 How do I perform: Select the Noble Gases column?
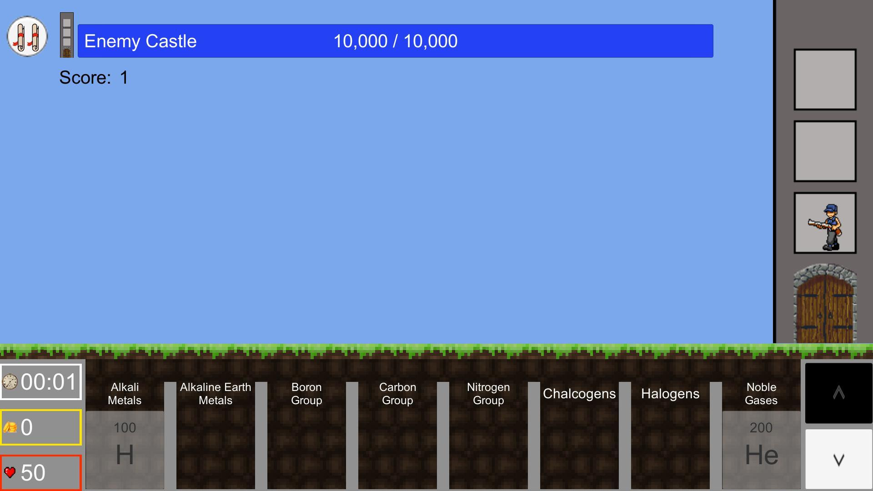(761, 394)
